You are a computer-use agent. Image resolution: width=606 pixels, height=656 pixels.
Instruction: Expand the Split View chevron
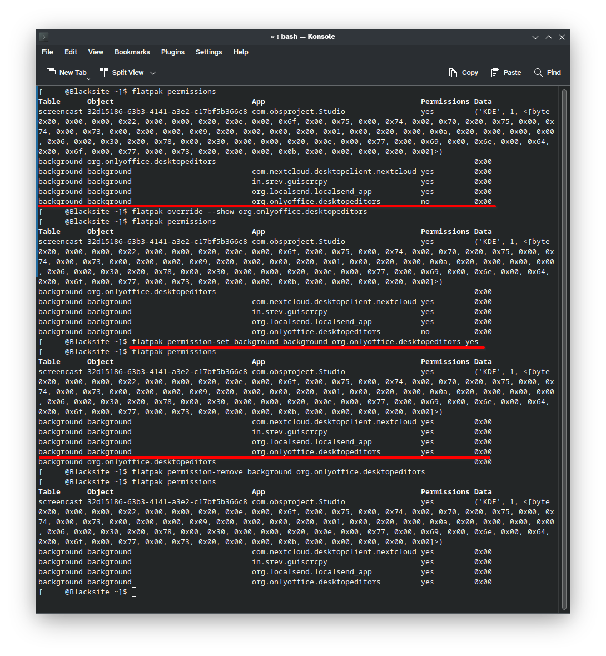[153, 73]
